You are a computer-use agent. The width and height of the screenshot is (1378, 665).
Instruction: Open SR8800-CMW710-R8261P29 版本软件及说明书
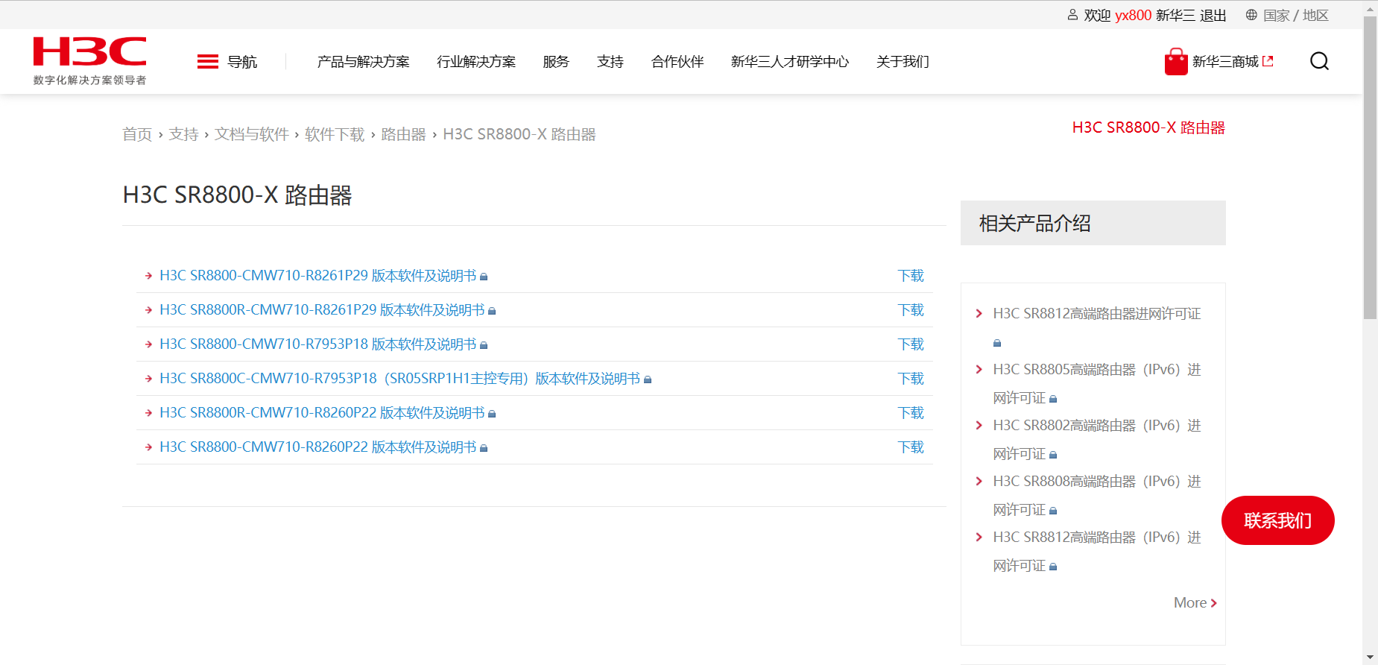tap(318, 276)
